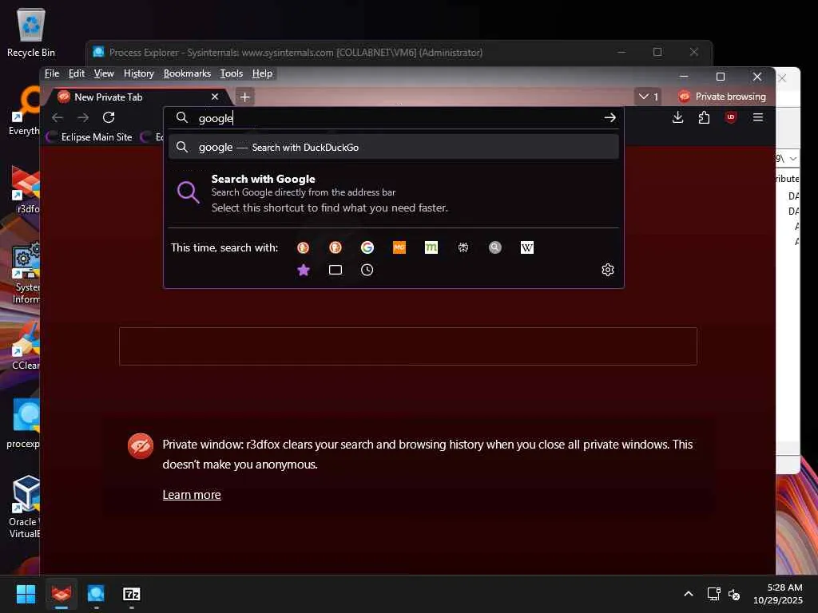Open the History menu
This screenshot has width=818, height=613.
(x=139, y=73)
